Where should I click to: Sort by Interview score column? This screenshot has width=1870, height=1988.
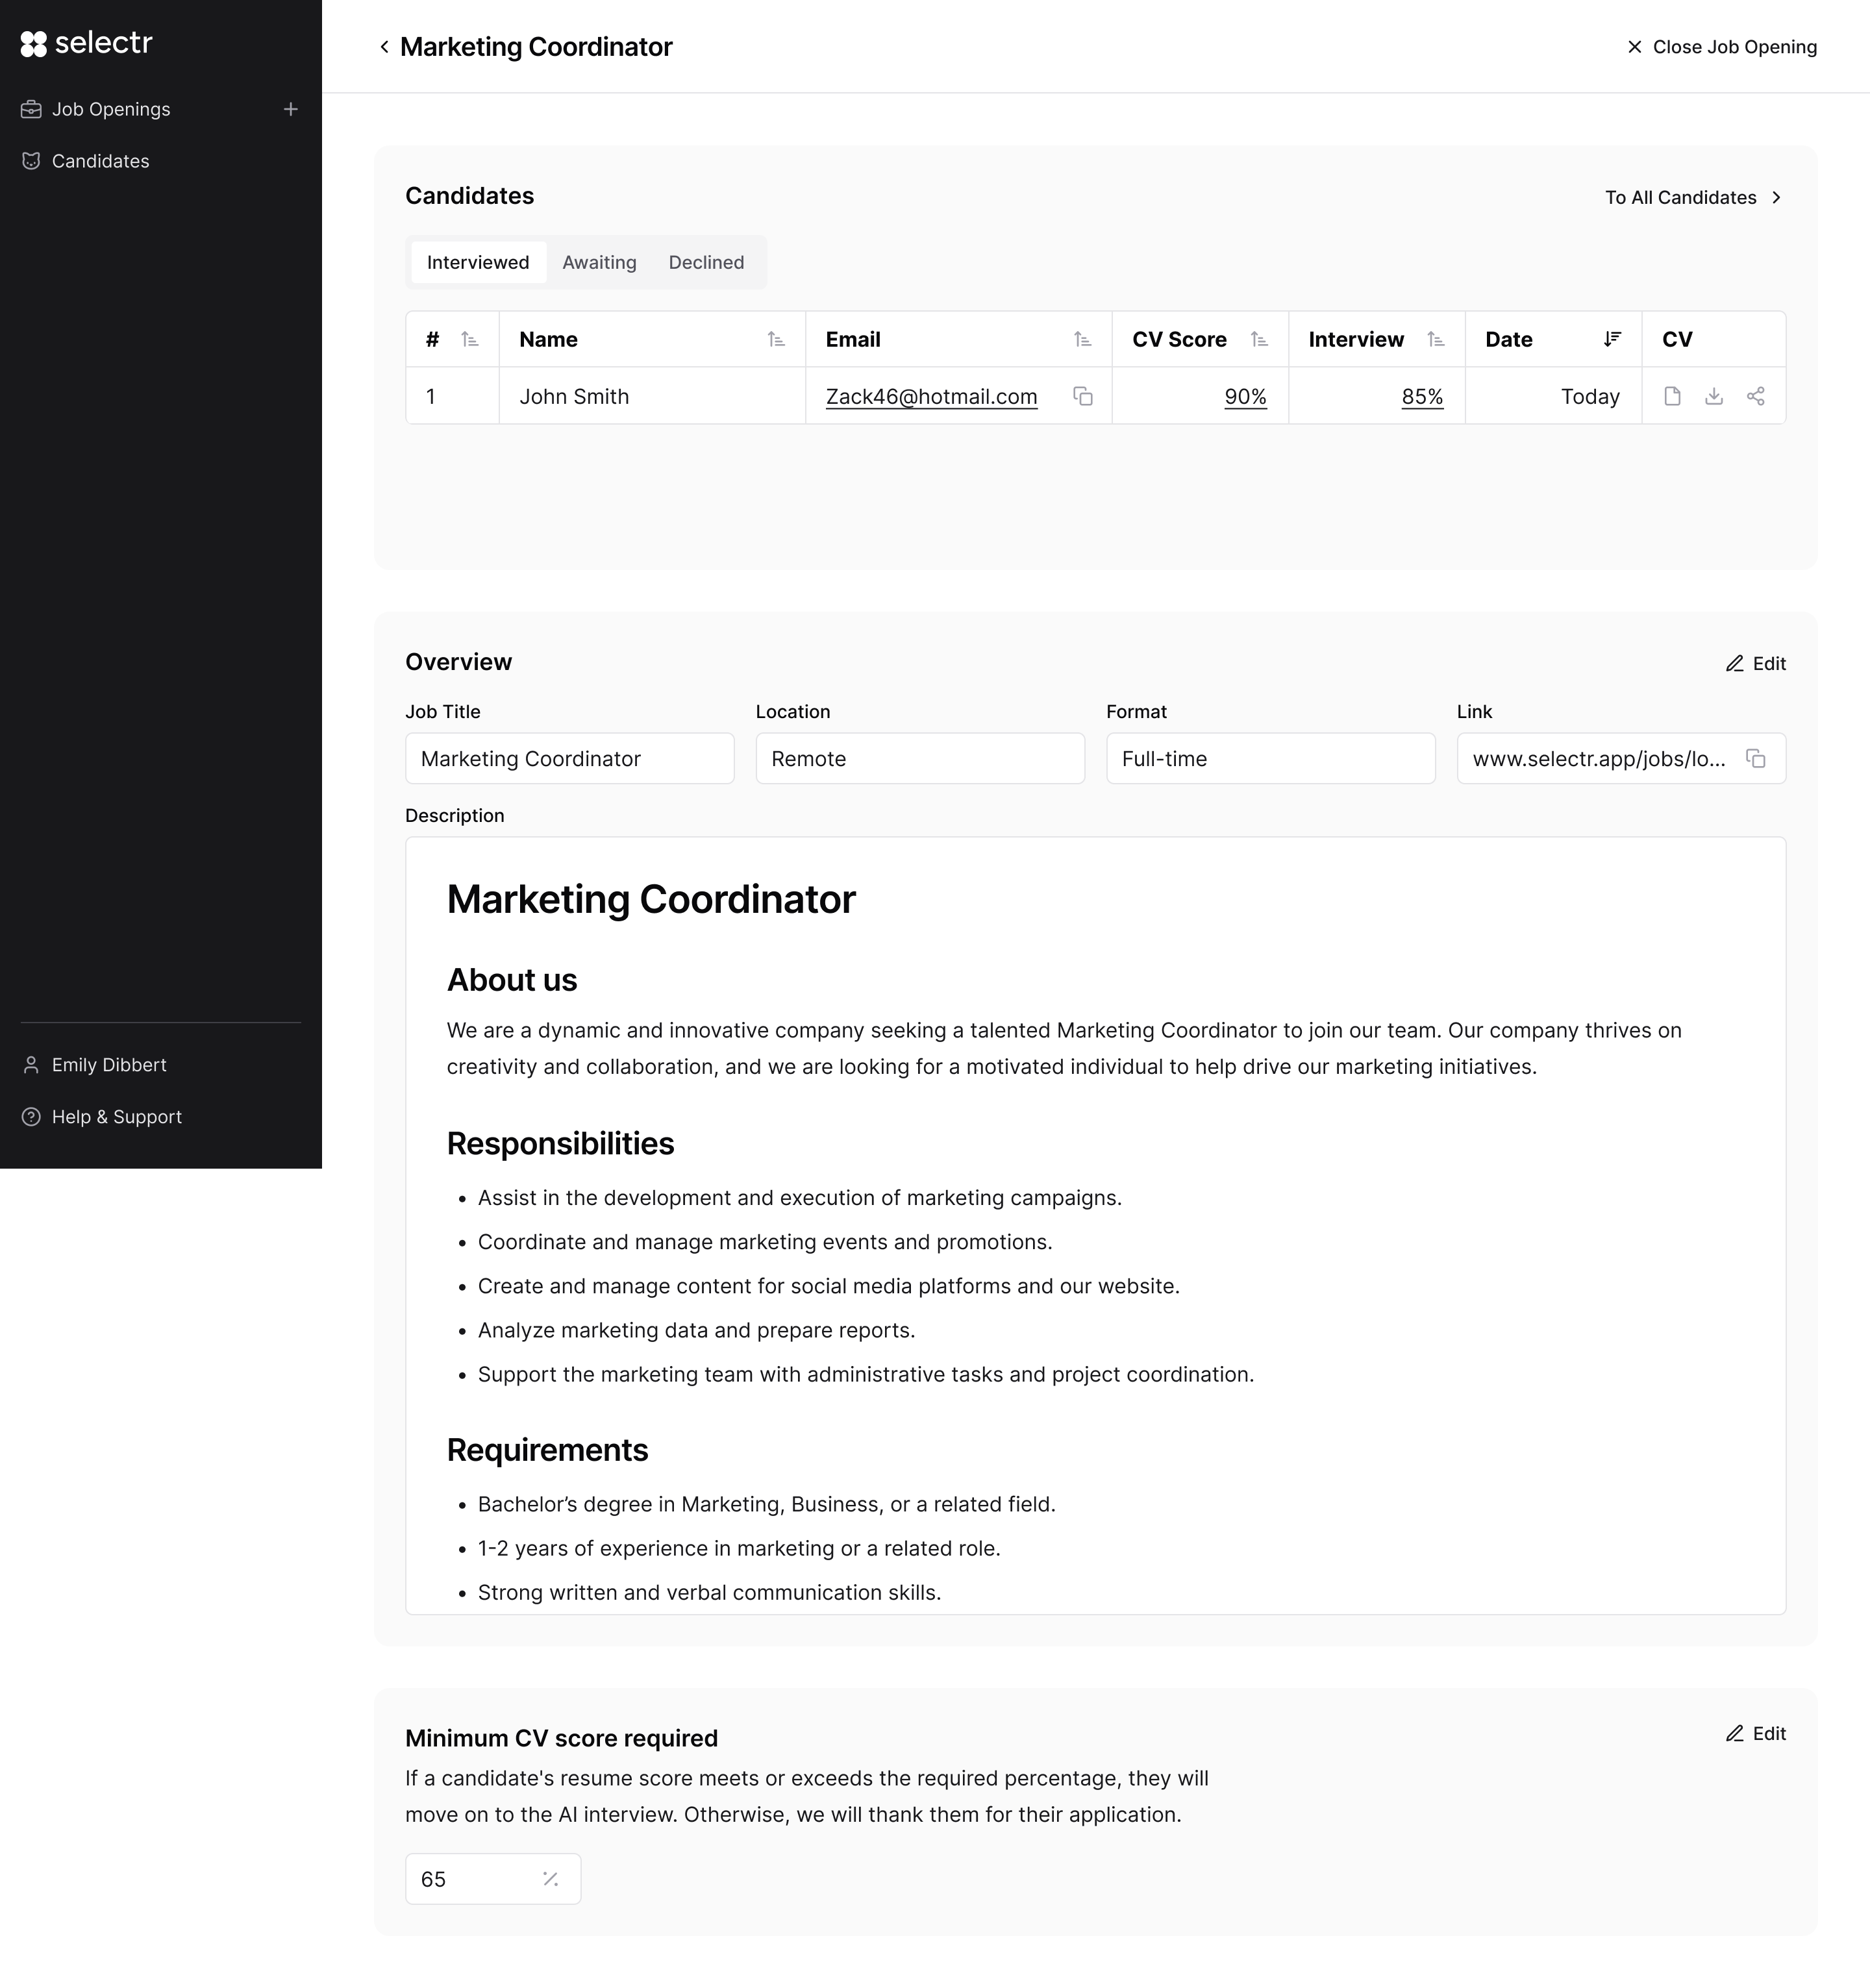[1436, 339]
